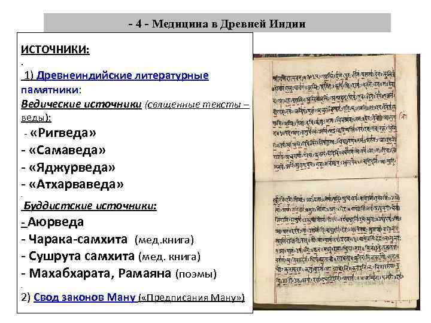Viewport: 431px width, 323px height.
Task: Select the list item «Самаведа»
Action: tap(67, 150)
